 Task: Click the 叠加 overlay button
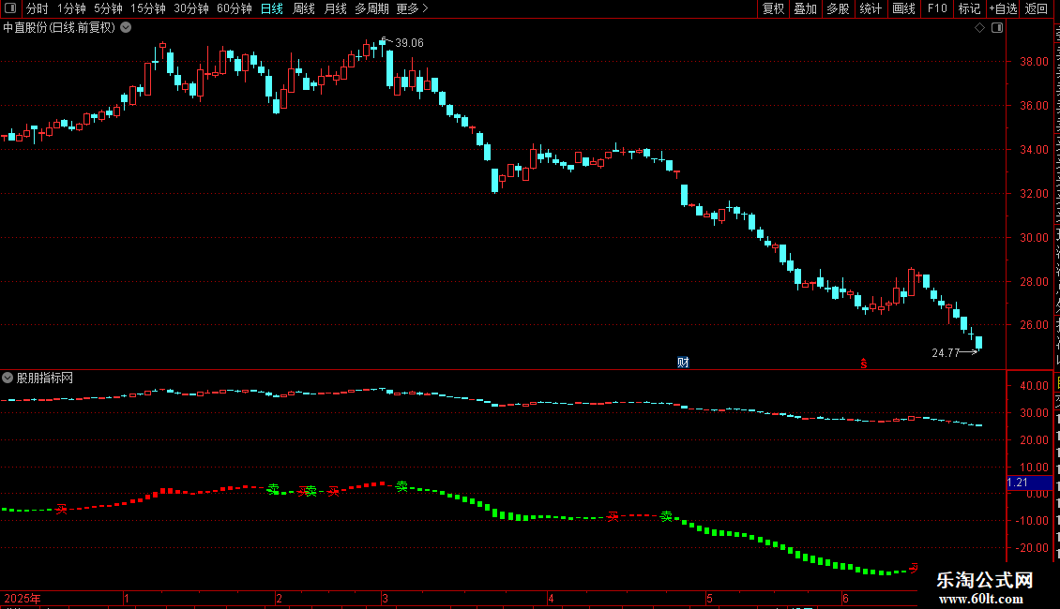(x=805, y=8)
